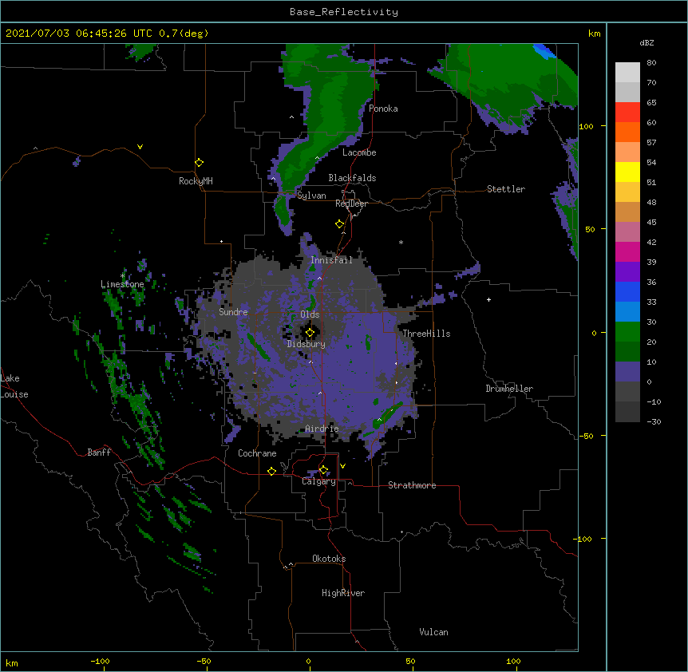Screen dimensions: 688x672
Task: Click the yellow diamond marker above the Calgary label
Action: pyautogui.click(x=323, y=470)
